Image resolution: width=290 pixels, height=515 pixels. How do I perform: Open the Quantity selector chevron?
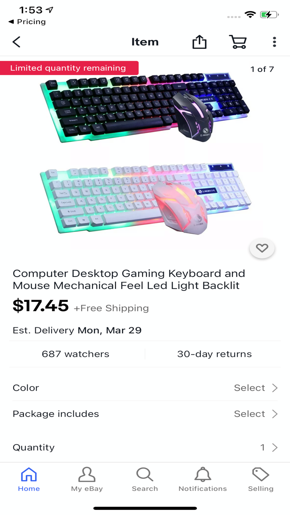coord(275,448)
